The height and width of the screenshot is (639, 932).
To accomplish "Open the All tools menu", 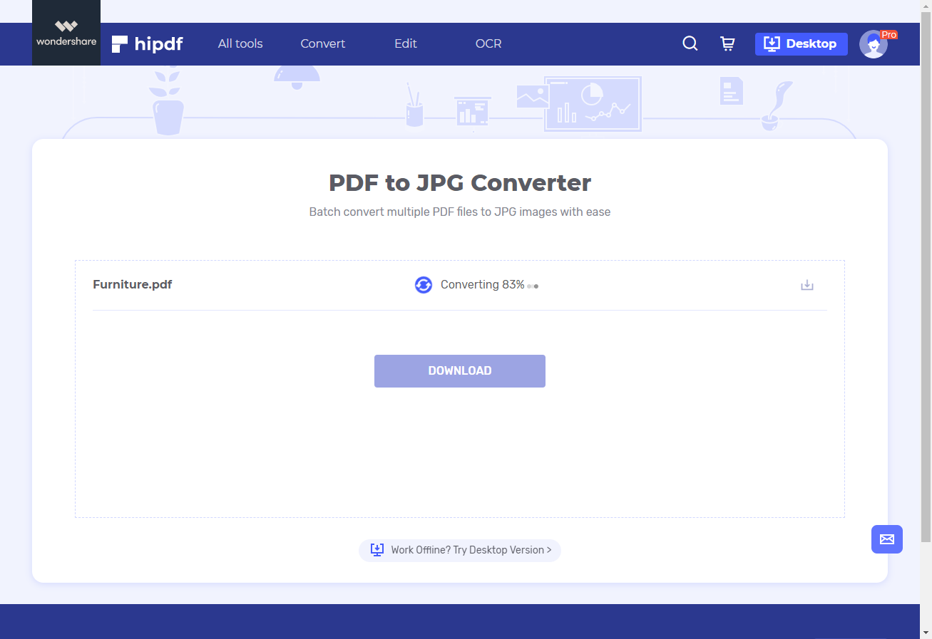I will [x=240, y=43].
